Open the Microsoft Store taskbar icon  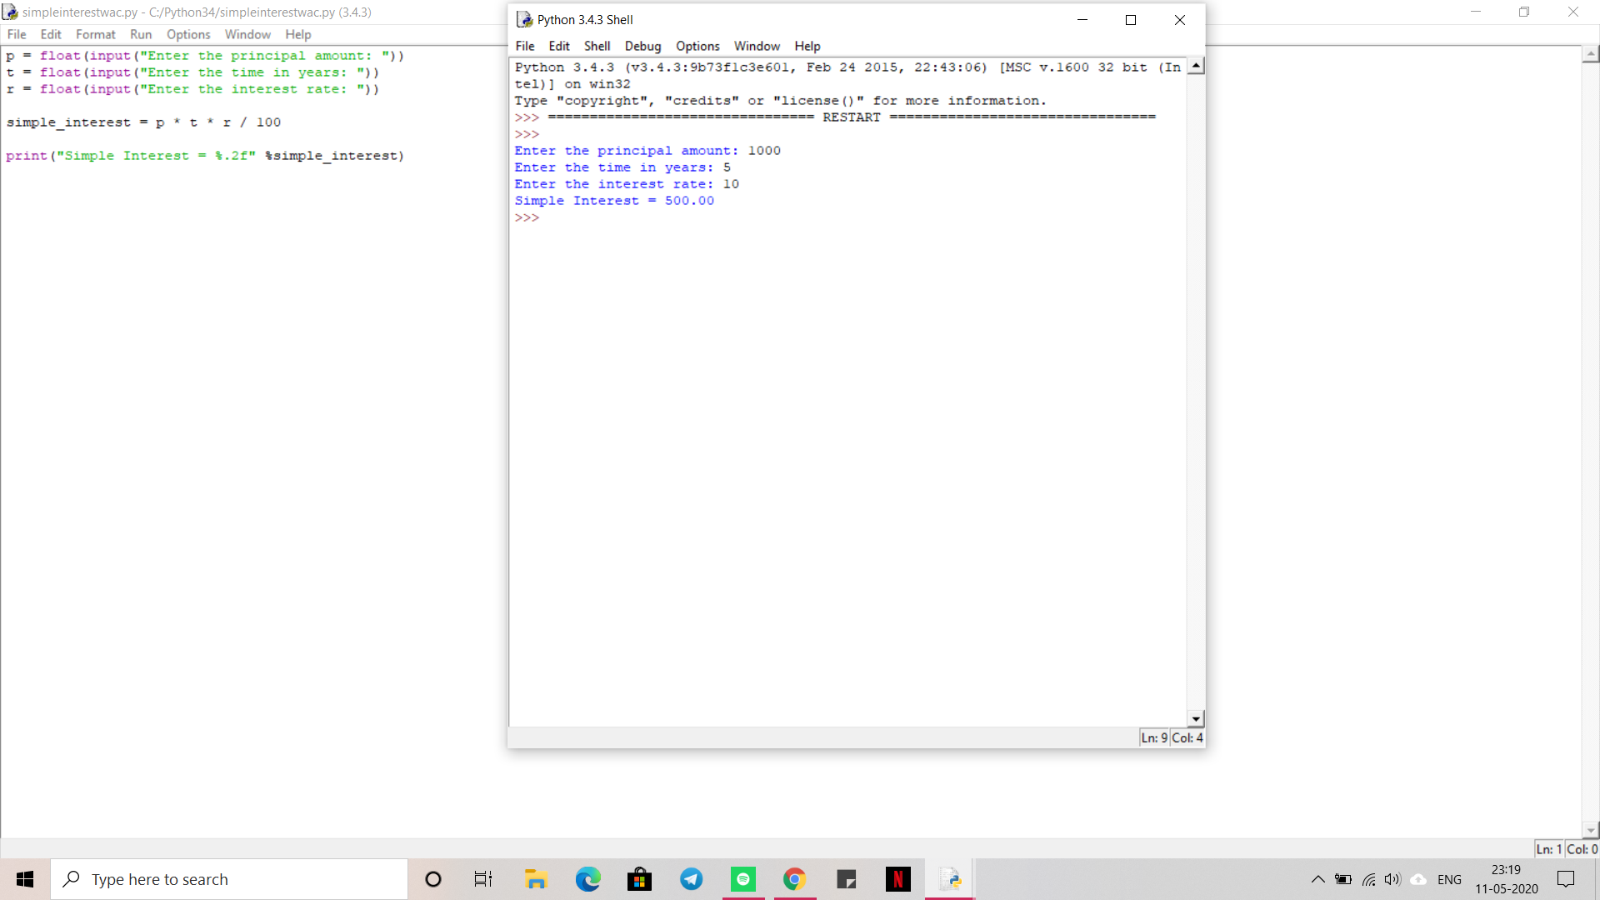[x=639, y=879]
